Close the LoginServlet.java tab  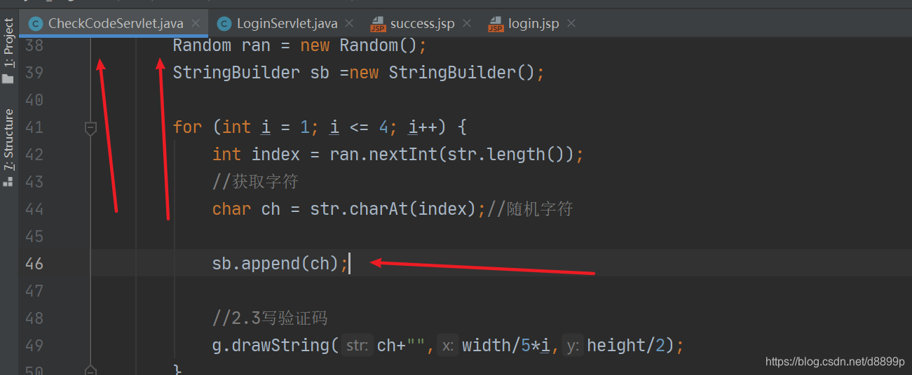[349, 24]
